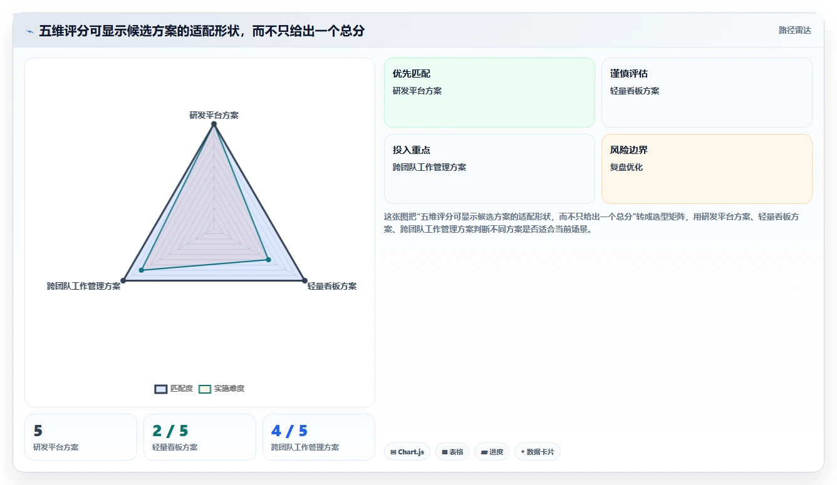The height and width of the screenshot is (485, 837).
Task: Click the 实施难度 legend color box
Action: tap(205, 389)
